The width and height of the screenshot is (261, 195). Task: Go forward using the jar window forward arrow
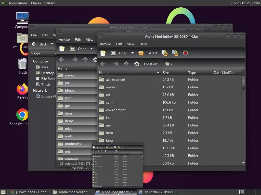(116, 64)
